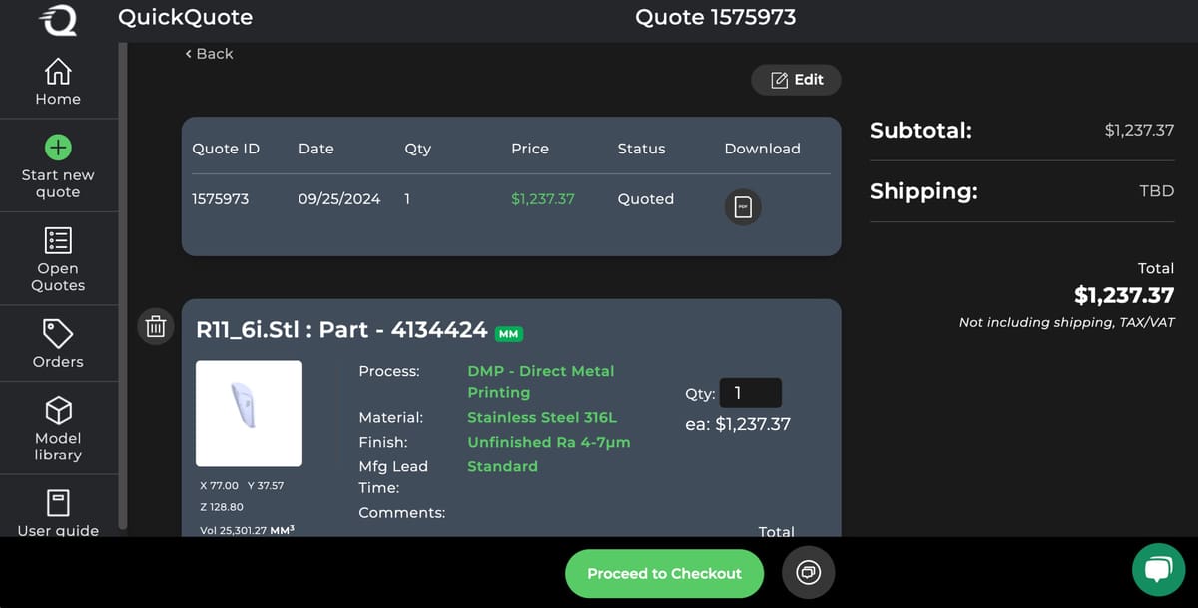Start a new quote with plus icon

(58, 148)
